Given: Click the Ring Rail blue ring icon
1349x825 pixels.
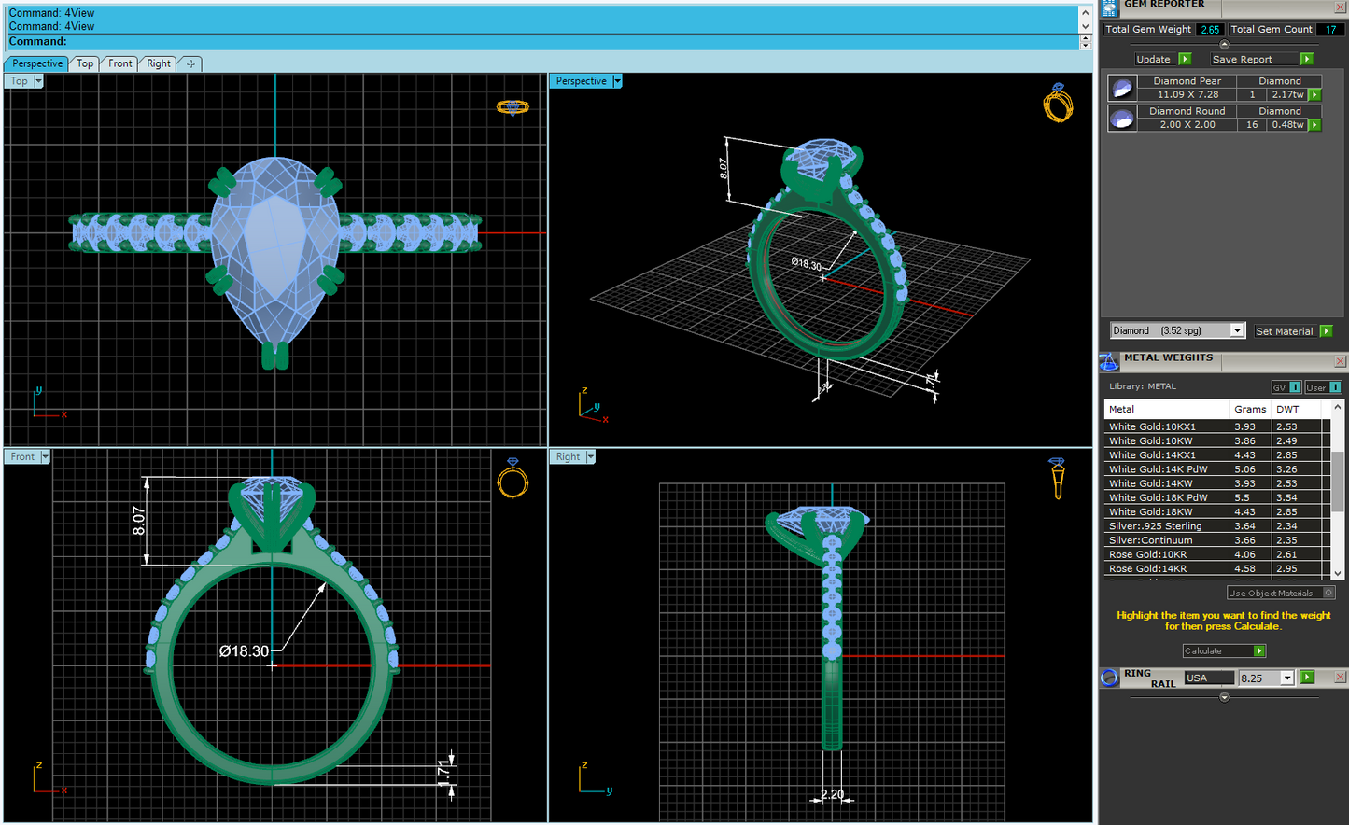Looking at the screenshot, I should click(x=1109, y=678).
